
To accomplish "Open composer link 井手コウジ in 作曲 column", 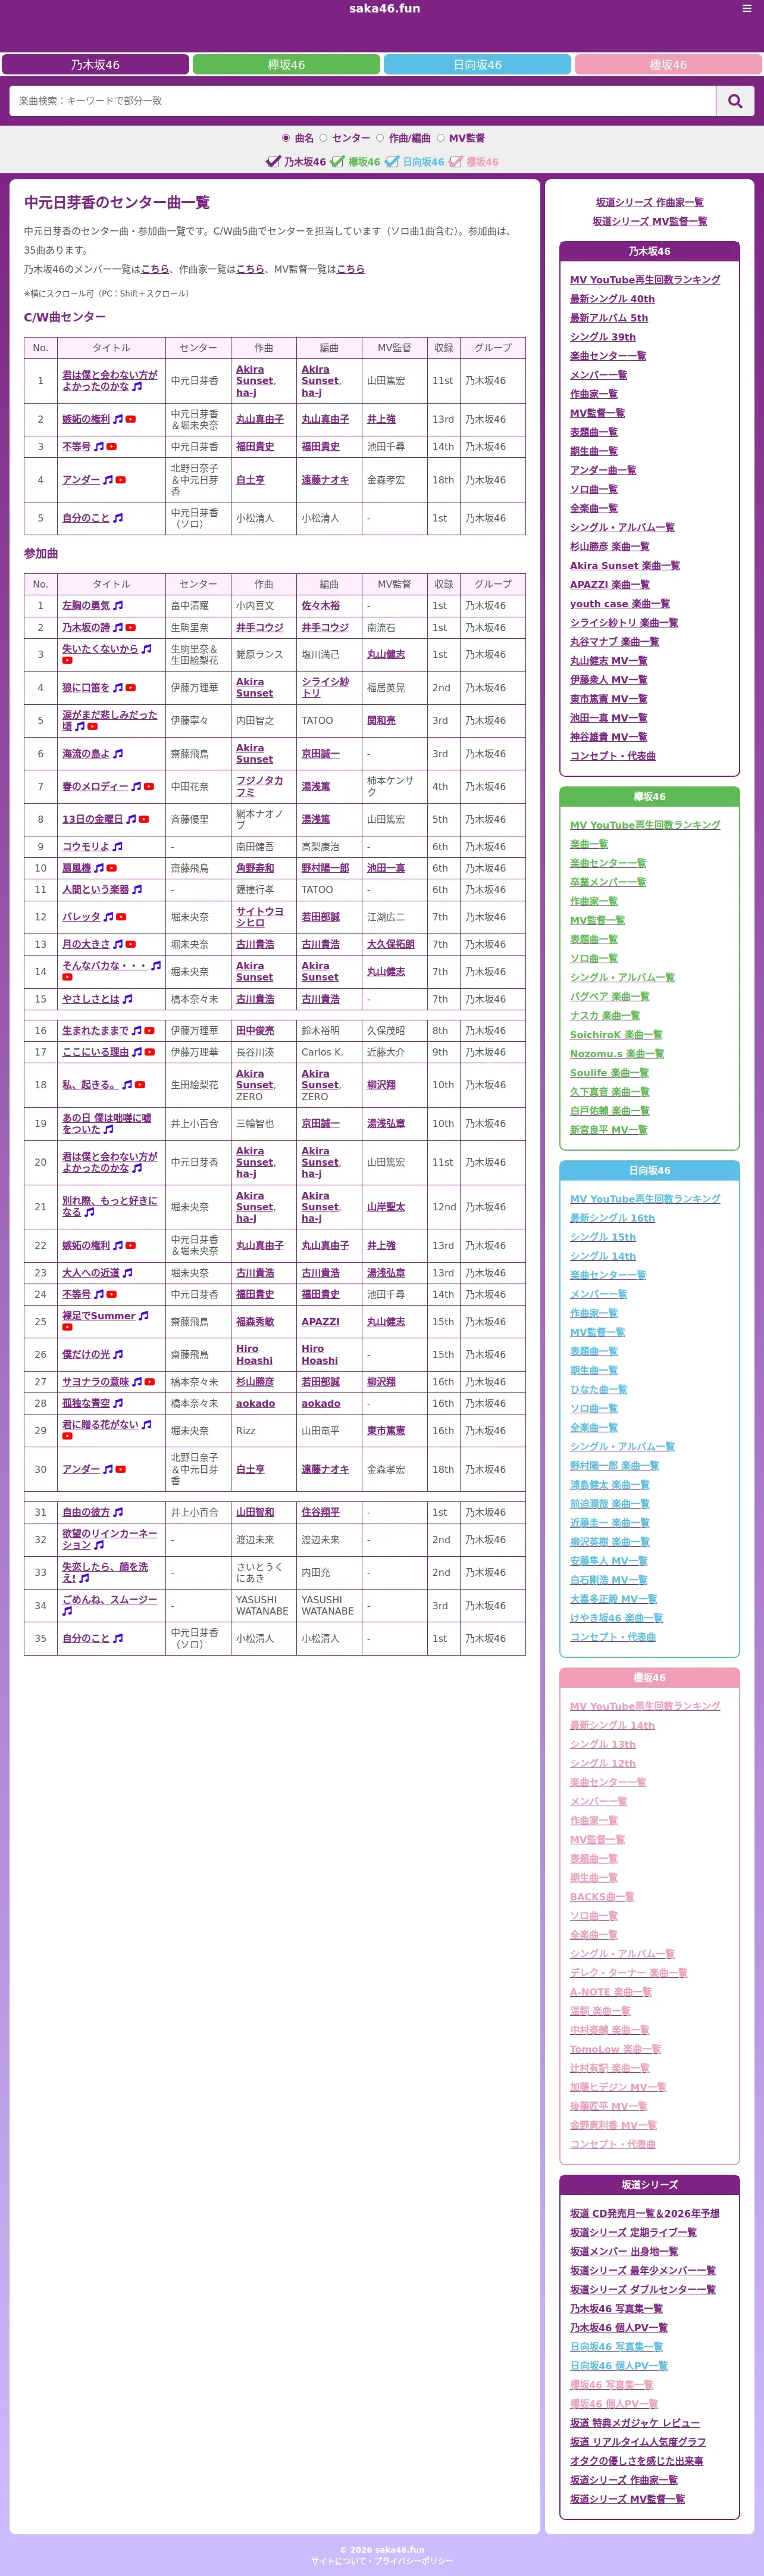I will pos(260,628).
